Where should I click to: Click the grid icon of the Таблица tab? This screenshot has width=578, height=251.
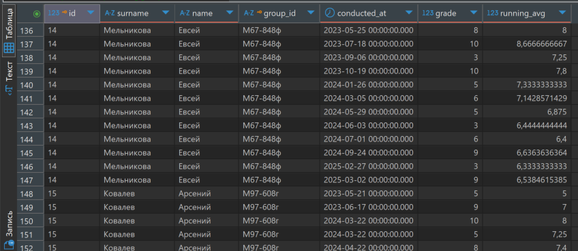point(10,48)
